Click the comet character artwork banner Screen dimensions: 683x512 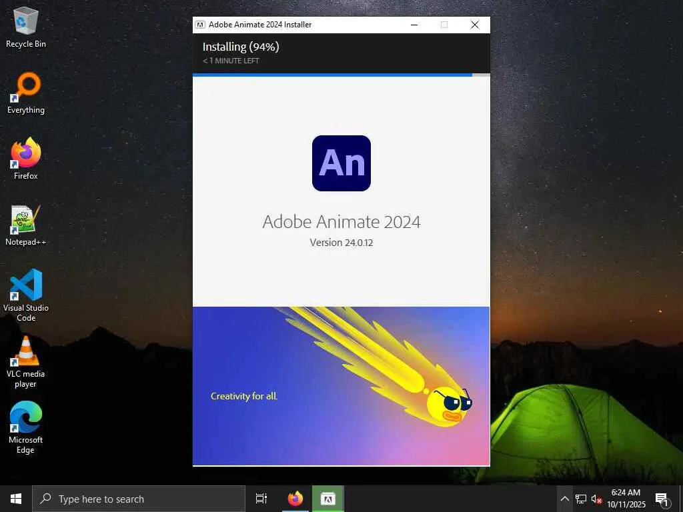tap(341, 386)
